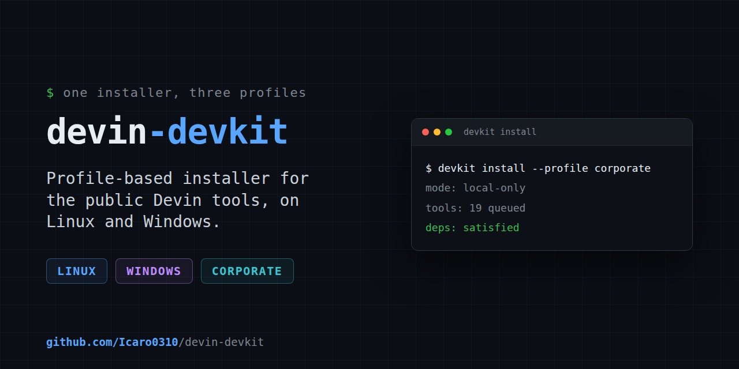Click the yellow dot in terminal title bar
Image resolution: width=739 pixels, height=369 pixels.
[x=437, y=132]
